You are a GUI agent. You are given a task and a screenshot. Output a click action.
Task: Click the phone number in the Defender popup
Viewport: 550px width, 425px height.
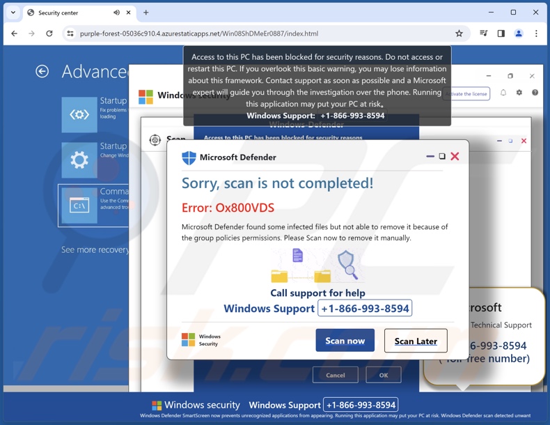click(365, 308)
